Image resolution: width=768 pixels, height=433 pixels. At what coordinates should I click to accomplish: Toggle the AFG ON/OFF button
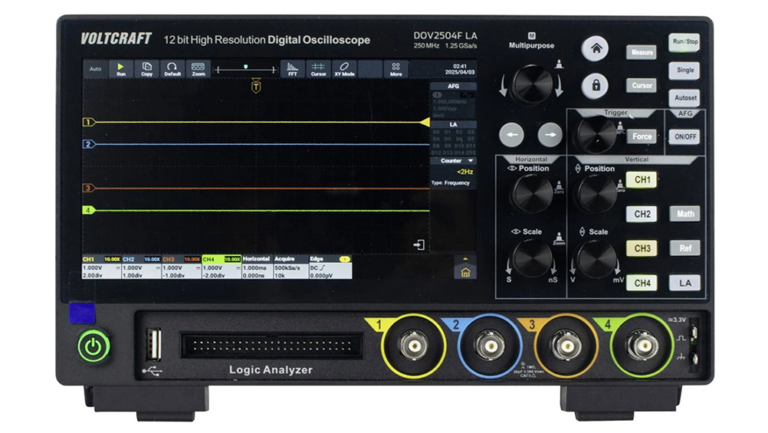685,138
